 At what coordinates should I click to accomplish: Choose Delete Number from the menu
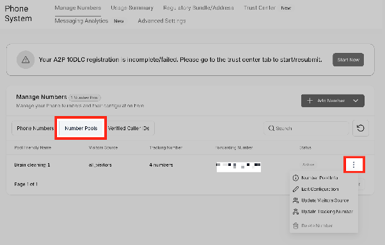pyautogui.click(x=317, y=226)
